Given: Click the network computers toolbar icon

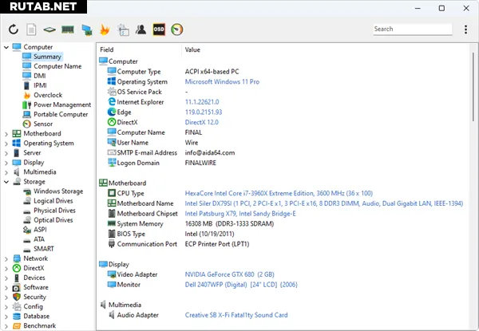Looking at the screenshot, I should coord(87,30).
